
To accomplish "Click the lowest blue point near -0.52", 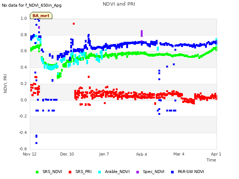I will click(37, 143).
